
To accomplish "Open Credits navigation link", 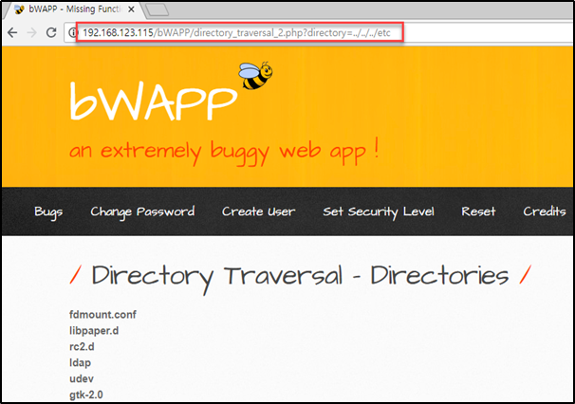I will point(545,211).
